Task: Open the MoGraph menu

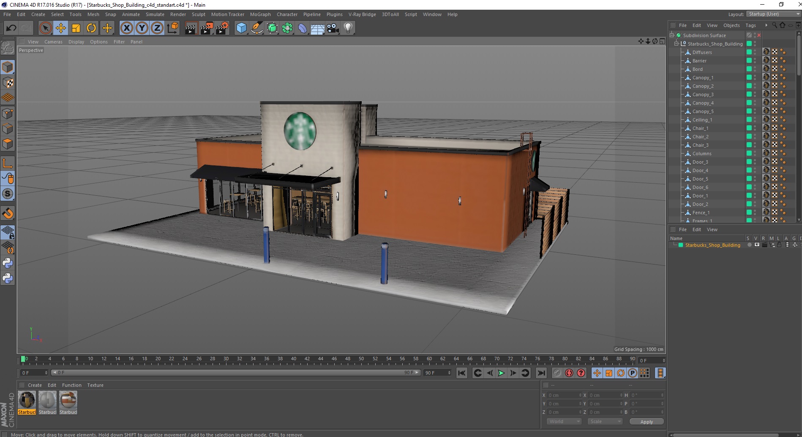Action: 260,14
